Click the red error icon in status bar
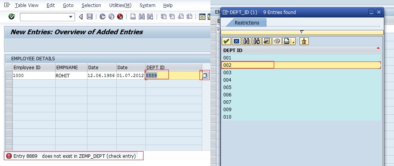Screen dimensions: 394x166 [x=9, y=156]
